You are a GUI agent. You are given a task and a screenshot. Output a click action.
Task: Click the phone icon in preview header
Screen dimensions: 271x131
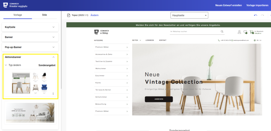pyautogui.click(x=219, y=40)
